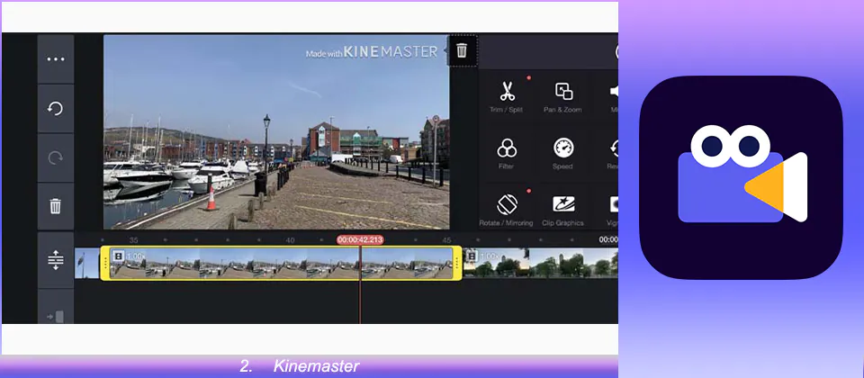Open the Speed control tool
Image resolution: width=864 pixels, height=378 pixels.
click(562, 154)
